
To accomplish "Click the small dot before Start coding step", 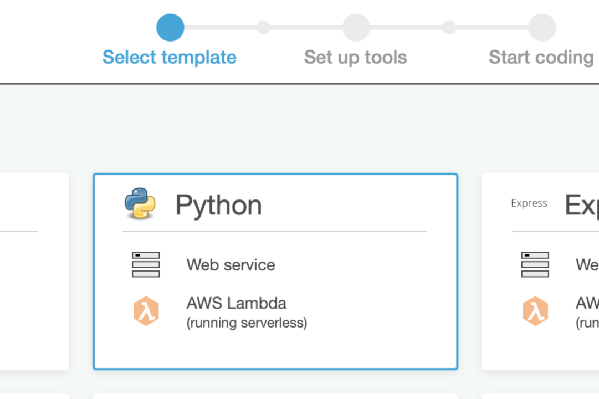I will [x=449, y=28].
